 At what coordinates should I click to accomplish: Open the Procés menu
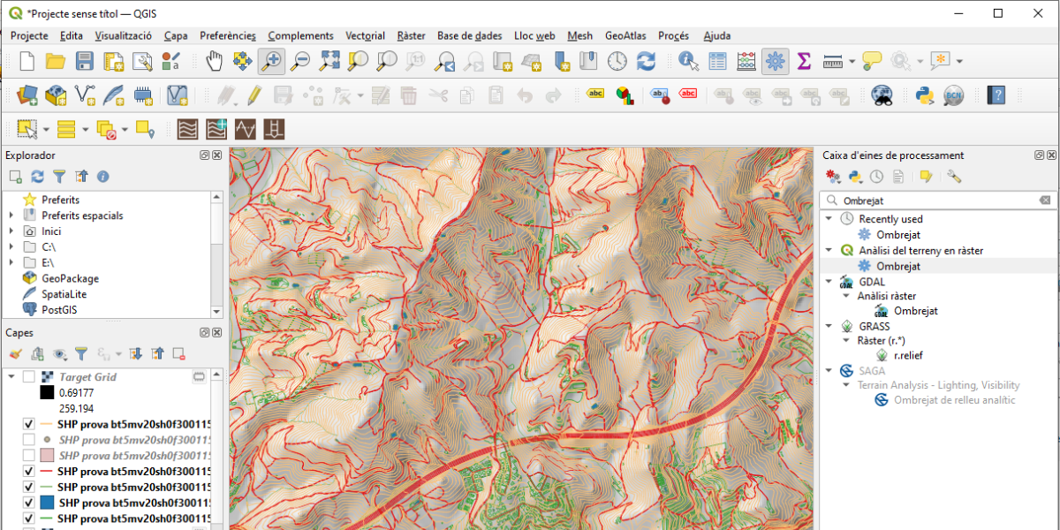674,35
